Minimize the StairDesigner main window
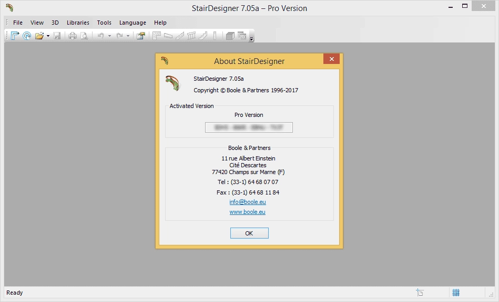The image size is (499, 302). point(450,7)
